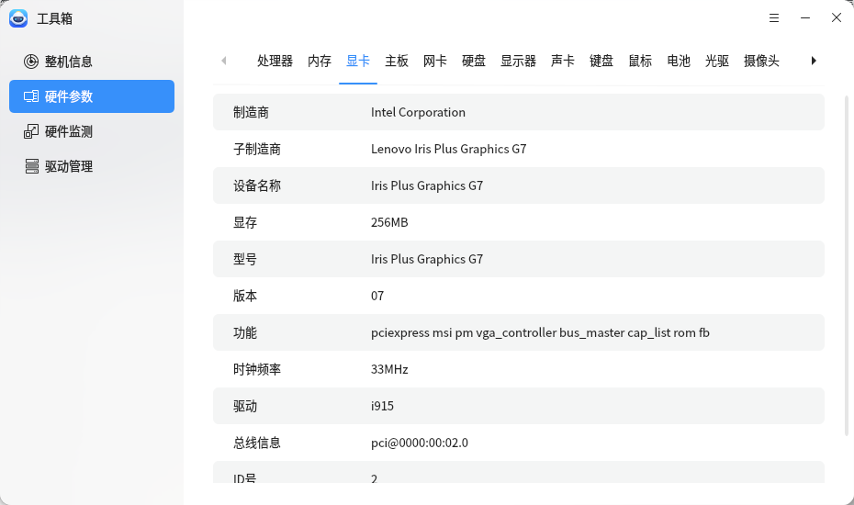Select the 主板 tab
The height and width of the screenshot is (505, 854).
(397, 61)
